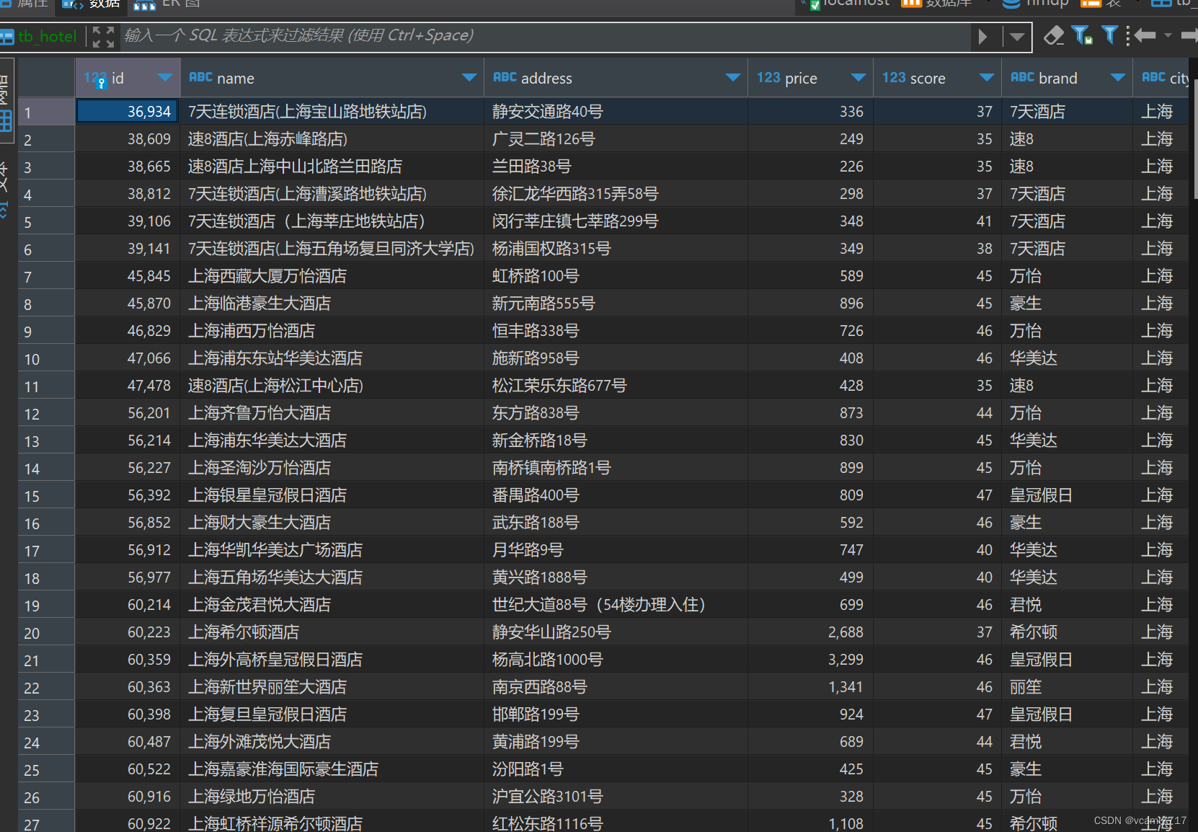This screenshot has width=1198, height=832.
Task: Click the save filter settings funnel icon
Action: coord(1081,35)
